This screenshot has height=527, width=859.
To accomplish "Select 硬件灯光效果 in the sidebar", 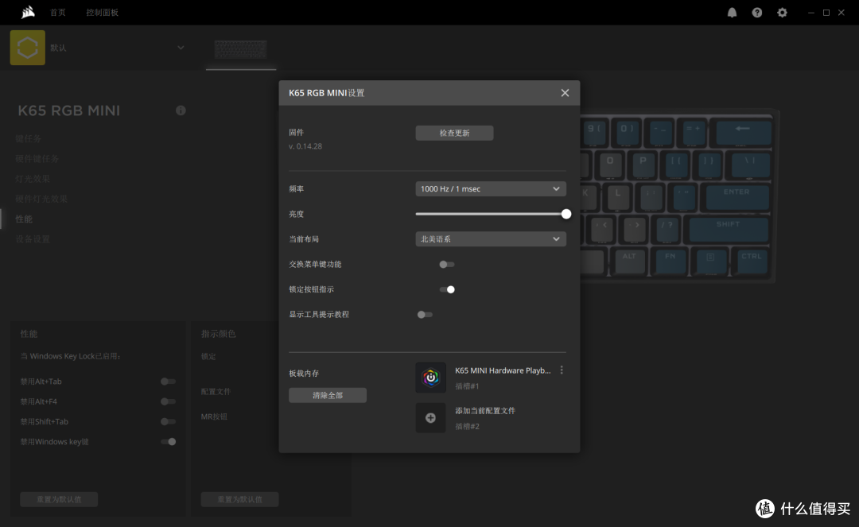I will (x=41, y=199).
